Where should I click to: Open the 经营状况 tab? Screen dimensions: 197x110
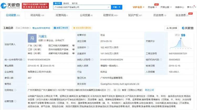(x=111, y=15)
